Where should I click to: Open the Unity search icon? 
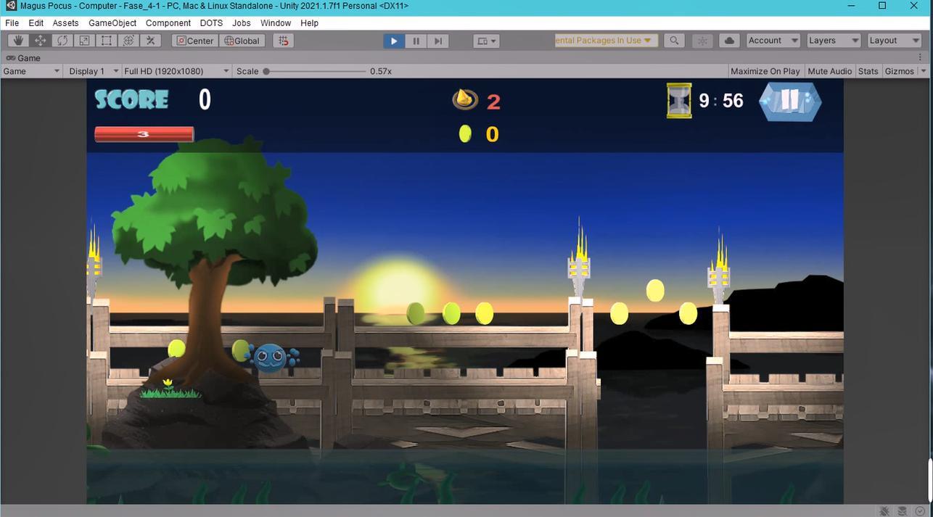tap(674, 41)
